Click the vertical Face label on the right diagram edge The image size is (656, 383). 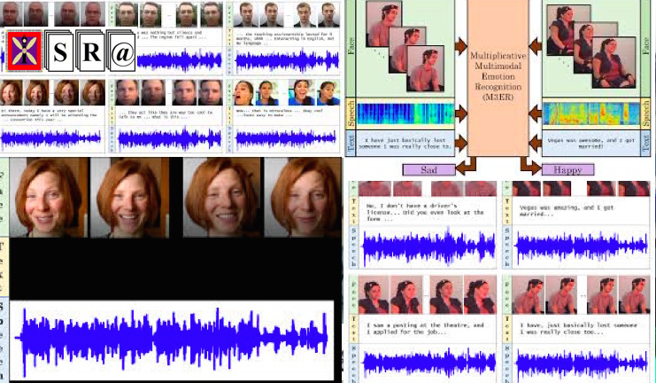[645, 46]
